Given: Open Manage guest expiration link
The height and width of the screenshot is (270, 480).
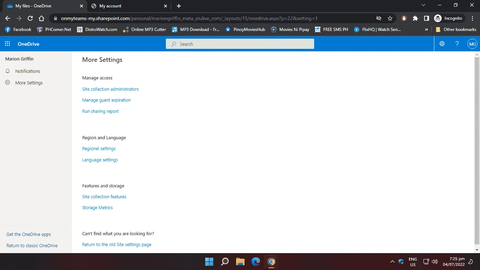Looking at the screenshot, I should point(106,100).
